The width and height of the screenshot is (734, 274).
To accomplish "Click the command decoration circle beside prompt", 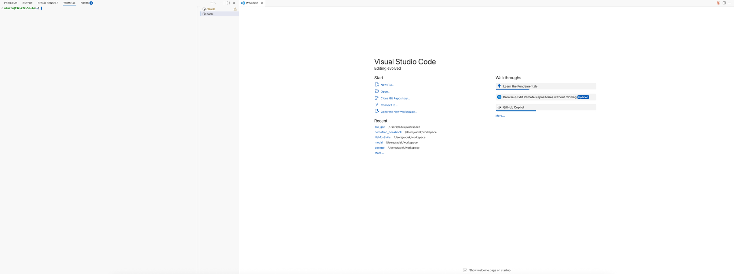I will tap(2, 8).
